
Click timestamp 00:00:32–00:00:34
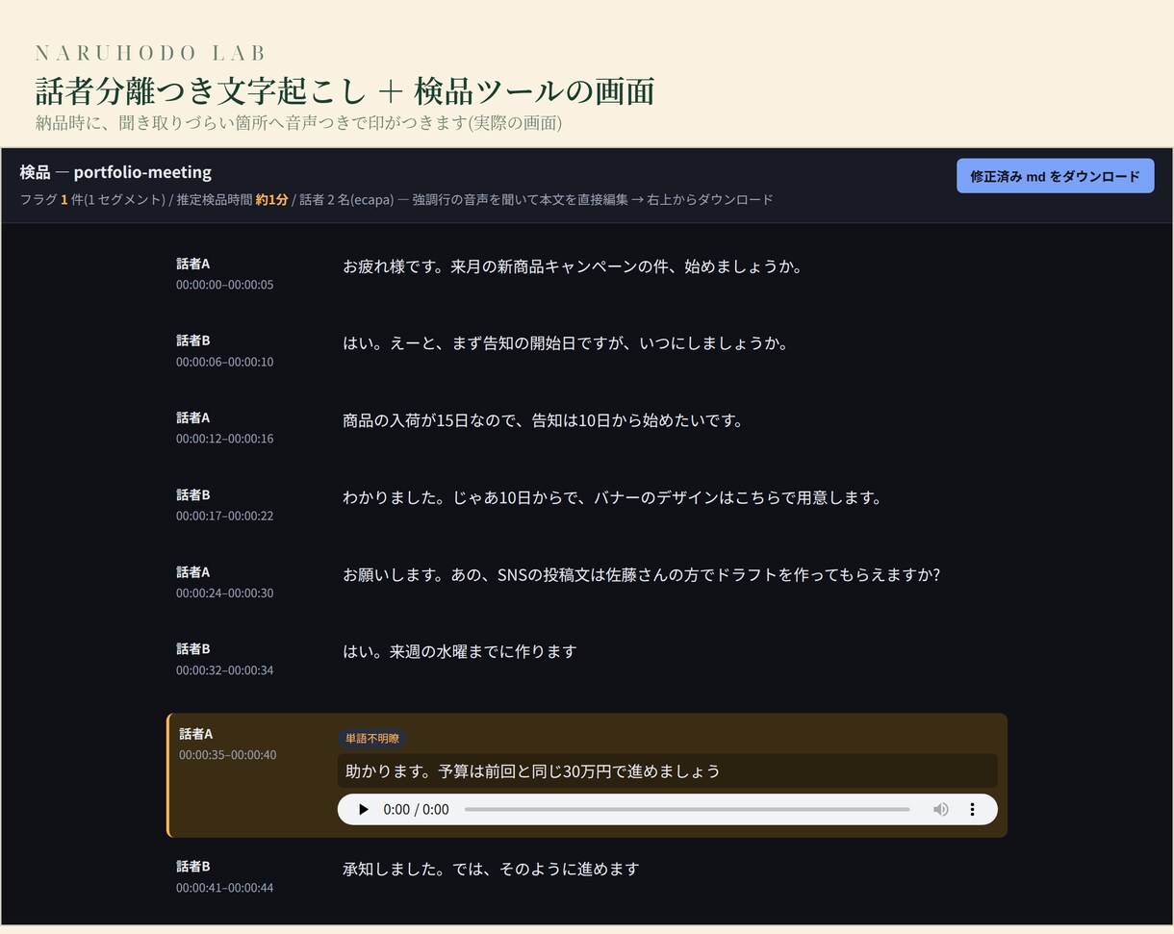coord(224,669)
